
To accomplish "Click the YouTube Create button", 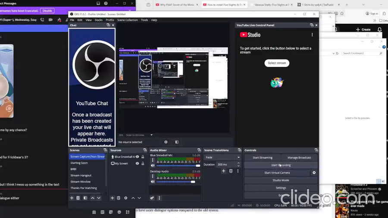I will (x=363, y=29).
